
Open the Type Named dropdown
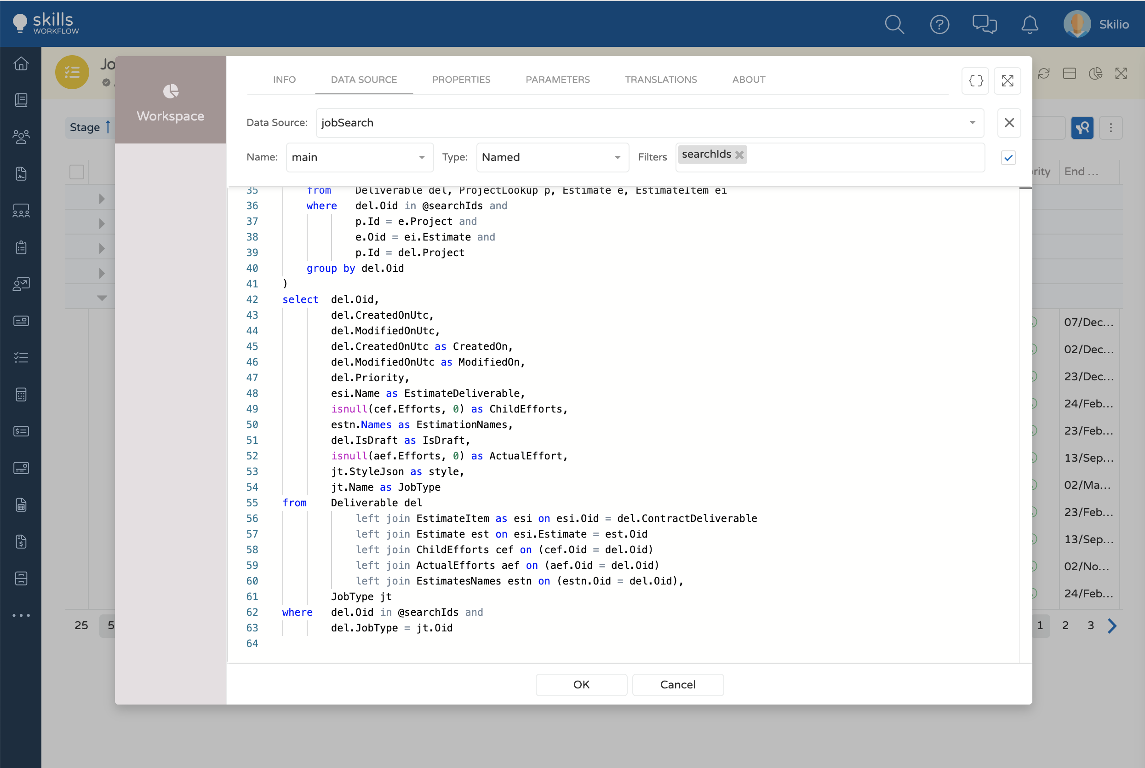click(x=617, y=157)
